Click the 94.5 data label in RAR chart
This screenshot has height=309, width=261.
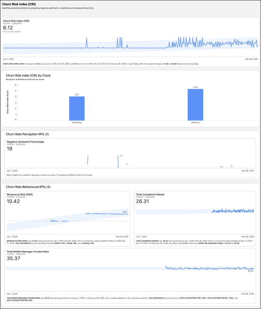click(x=125, y=212)
